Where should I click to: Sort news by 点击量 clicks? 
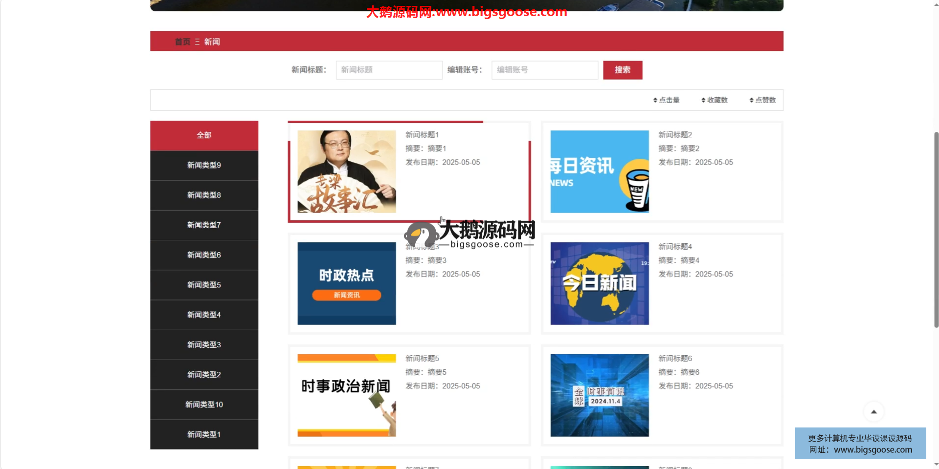666,100
